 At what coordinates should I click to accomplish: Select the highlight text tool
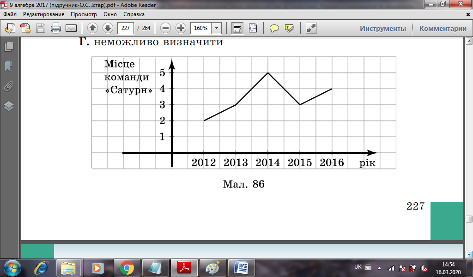pos(290,28)
